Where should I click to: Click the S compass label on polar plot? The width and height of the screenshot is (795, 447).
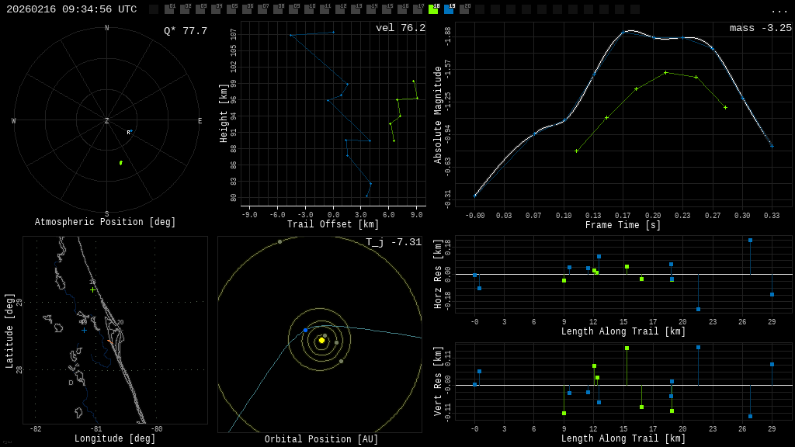click(106, 214)
